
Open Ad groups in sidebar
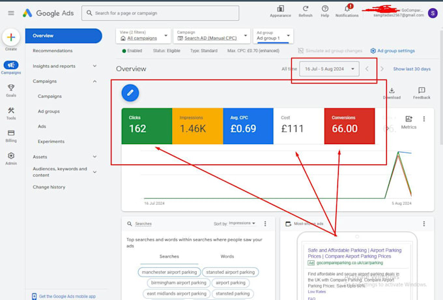click(x=49, y=111)
